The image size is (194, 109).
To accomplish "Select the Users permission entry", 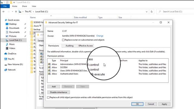I will click(108, 71).
